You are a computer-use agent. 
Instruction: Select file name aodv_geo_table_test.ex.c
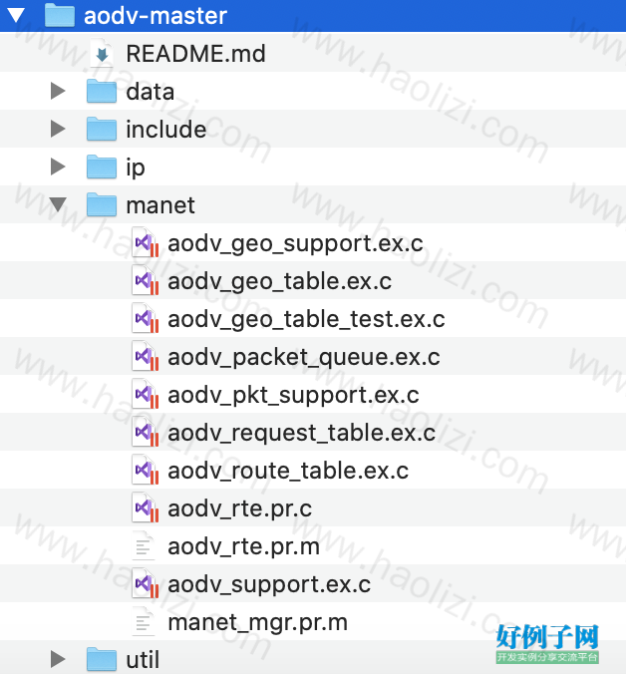click(x=306, y=320)
